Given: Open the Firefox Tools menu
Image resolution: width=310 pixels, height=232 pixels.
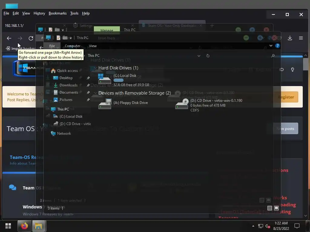Looking at the screenshot, I should 74,13.
